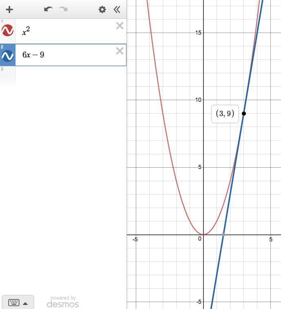Open the on-screen keyboard icon
Viewport: 281px width, 309px height.
coord(14,302)
